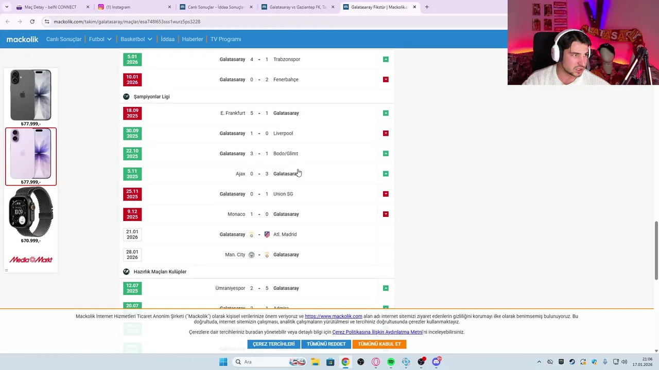The width and height of the screenshot is (659, 370).
Task: Open Çerez Politikasına İlişkin Aydınlatma Metni link
Action: 377,332
